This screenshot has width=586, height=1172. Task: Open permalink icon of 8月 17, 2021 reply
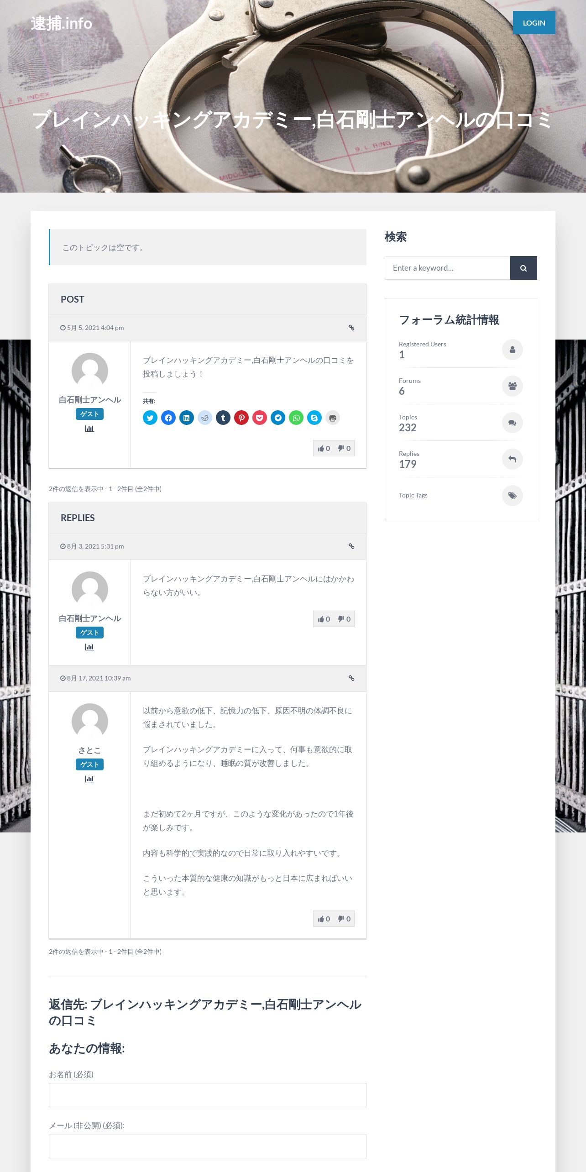351,678
